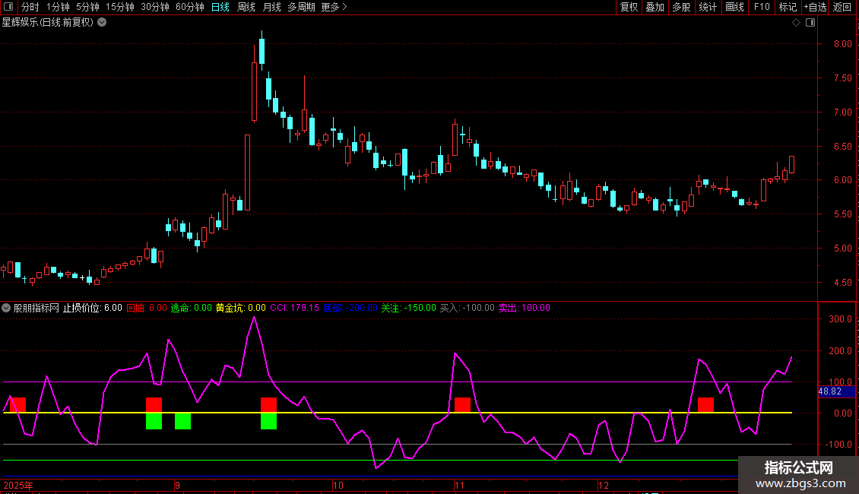Viewport: 859px width, 494px height.
Task: Click the diamond marker icon near top right
Action: point(796,23)
